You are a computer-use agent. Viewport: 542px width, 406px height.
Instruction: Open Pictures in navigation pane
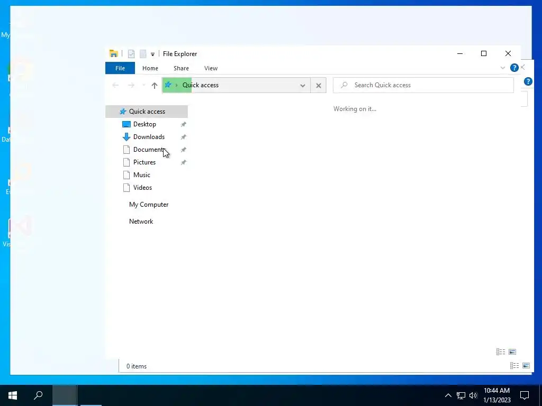(144, 162)
